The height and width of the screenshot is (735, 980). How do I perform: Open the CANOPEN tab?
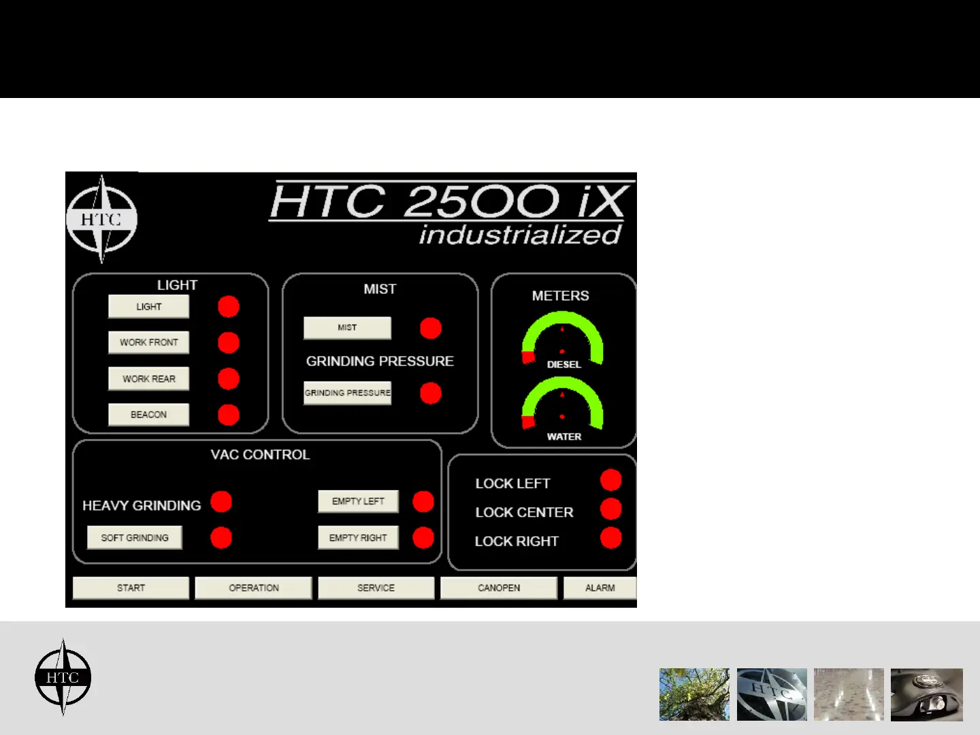[499, 588]
